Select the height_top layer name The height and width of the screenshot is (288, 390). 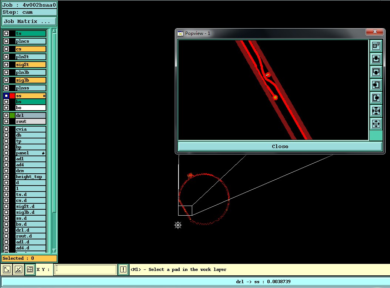point(31,177)
